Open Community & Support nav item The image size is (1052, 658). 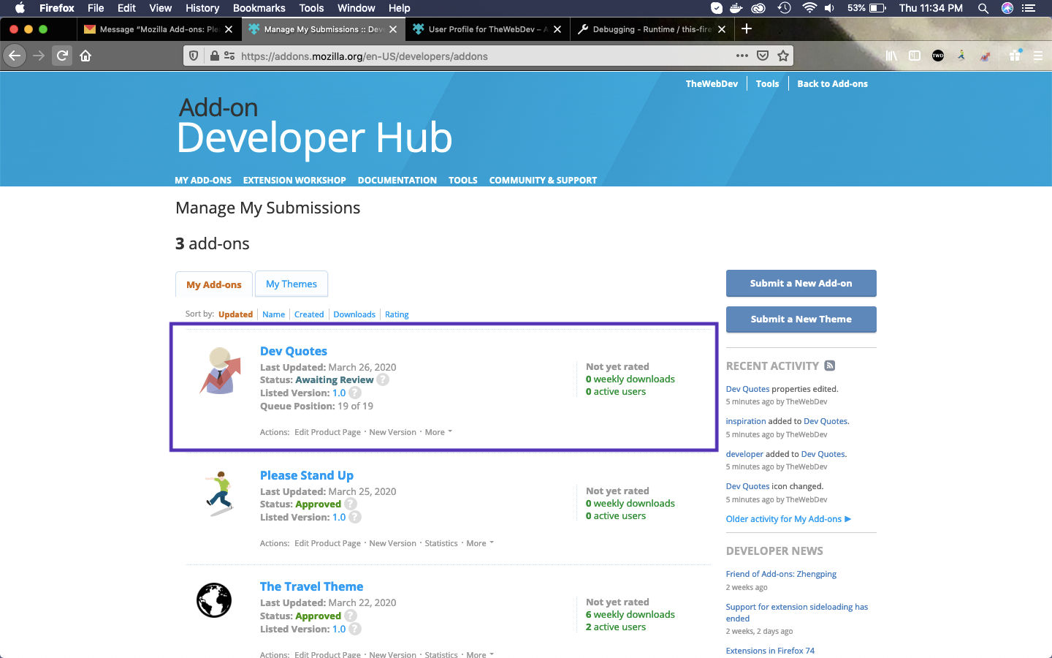[543, 180]
